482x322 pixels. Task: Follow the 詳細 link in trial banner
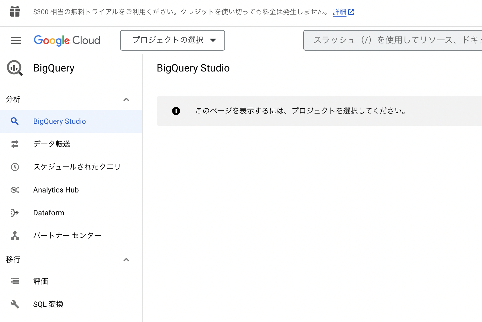click(x=339, y=12)
